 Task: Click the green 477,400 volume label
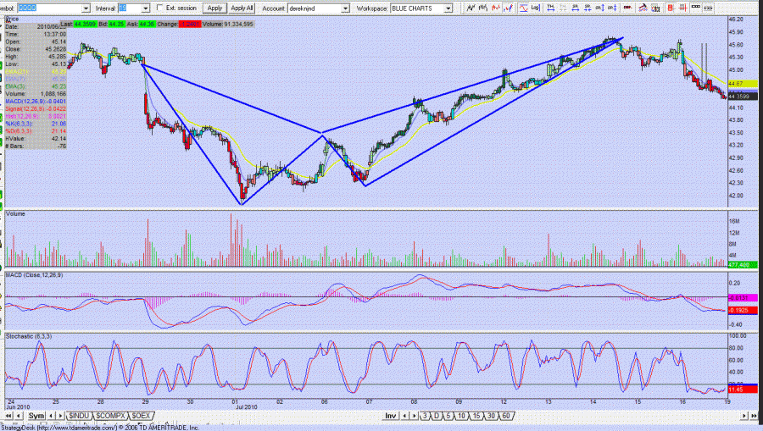pos(743,265)
